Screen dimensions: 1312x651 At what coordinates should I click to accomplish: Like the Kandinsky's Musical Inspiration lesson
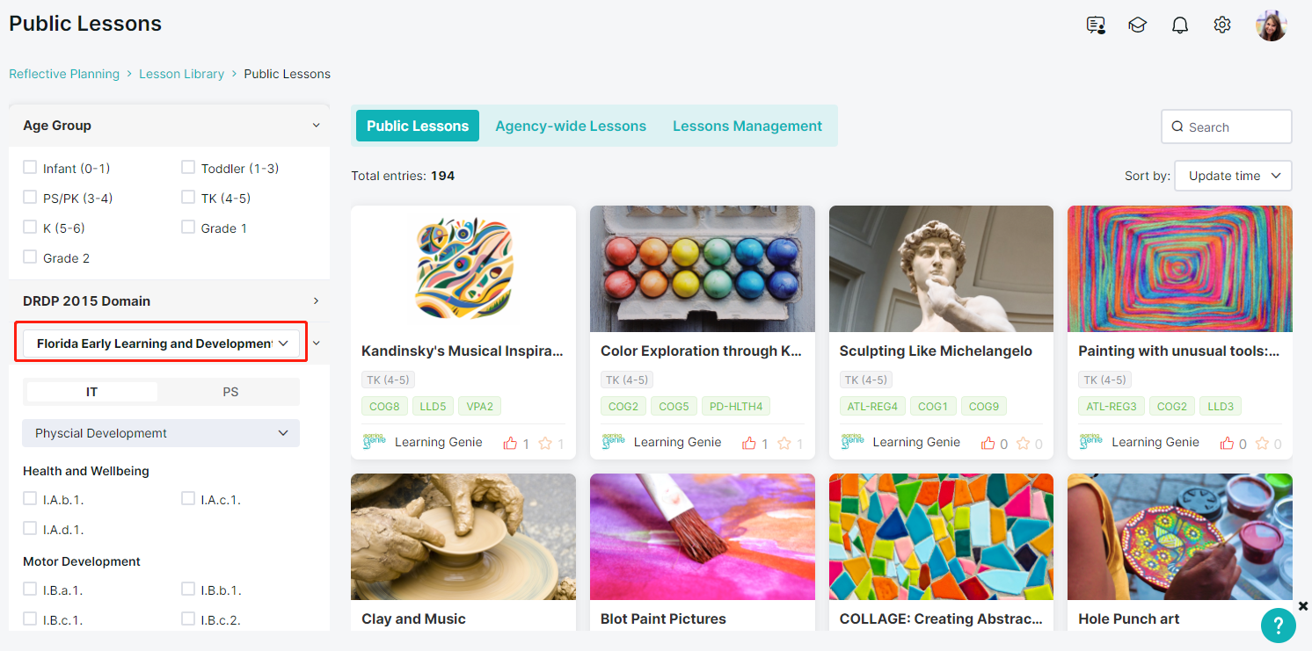[510, 443]
